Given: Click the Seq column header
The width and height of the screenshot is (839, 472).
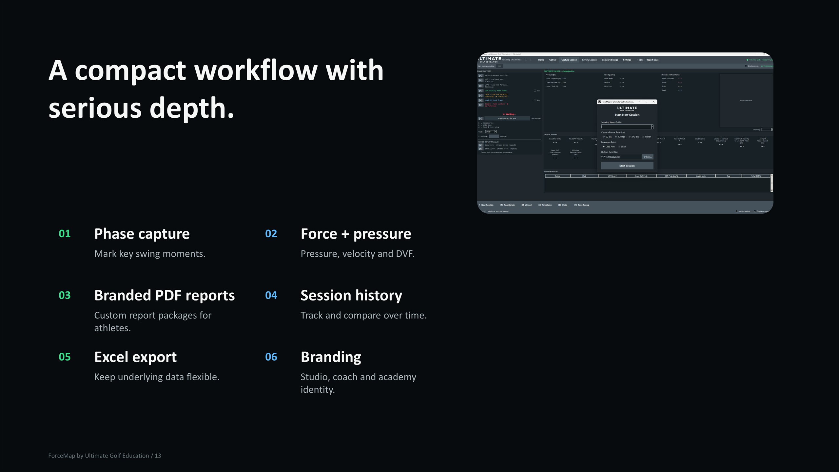Looking at the screenshot, I should pos(729,176).
